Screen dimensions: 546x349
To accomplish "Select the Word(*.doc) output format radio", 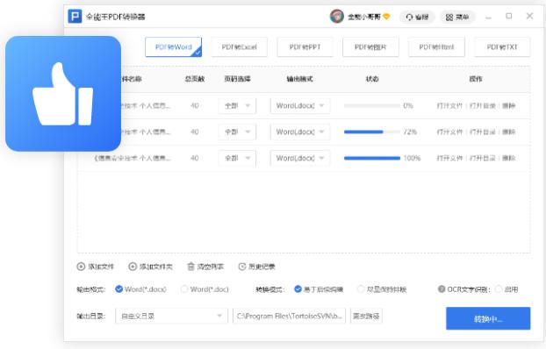I will [x=184, y=289].
